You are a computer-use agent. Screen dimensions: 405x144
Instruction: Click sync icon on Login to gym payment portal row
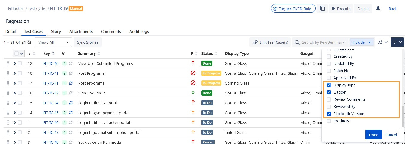pos(71,113)
